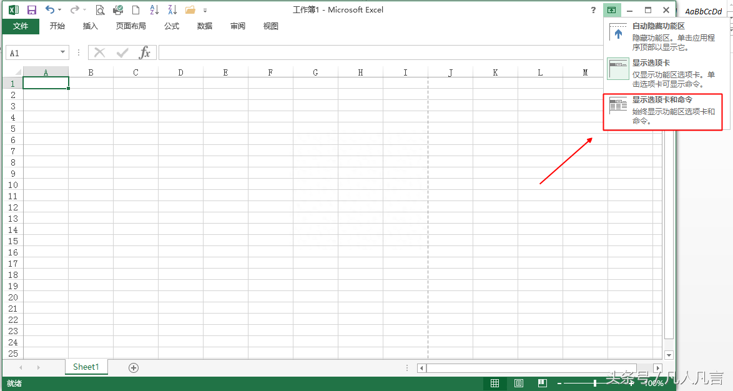733x391 pixels.
Task: Switch to the 插入 ribbon tab
Action: (x=91, y=26)
